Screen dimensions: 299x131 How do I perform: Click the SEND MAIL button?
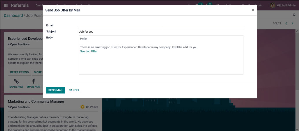pos(56,90)
